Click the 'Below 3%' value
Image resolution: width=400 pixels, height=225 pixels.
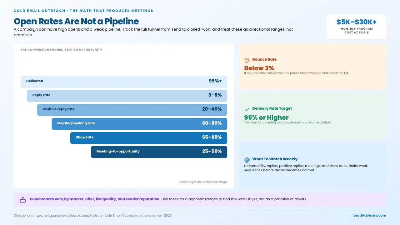point(259,68)
